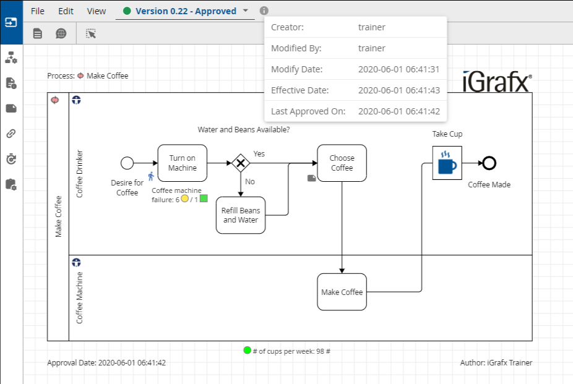Screen dimensions: 573x384
Task: Click the Take Cup coffee mug shape
Action: (x=447, y=163)
